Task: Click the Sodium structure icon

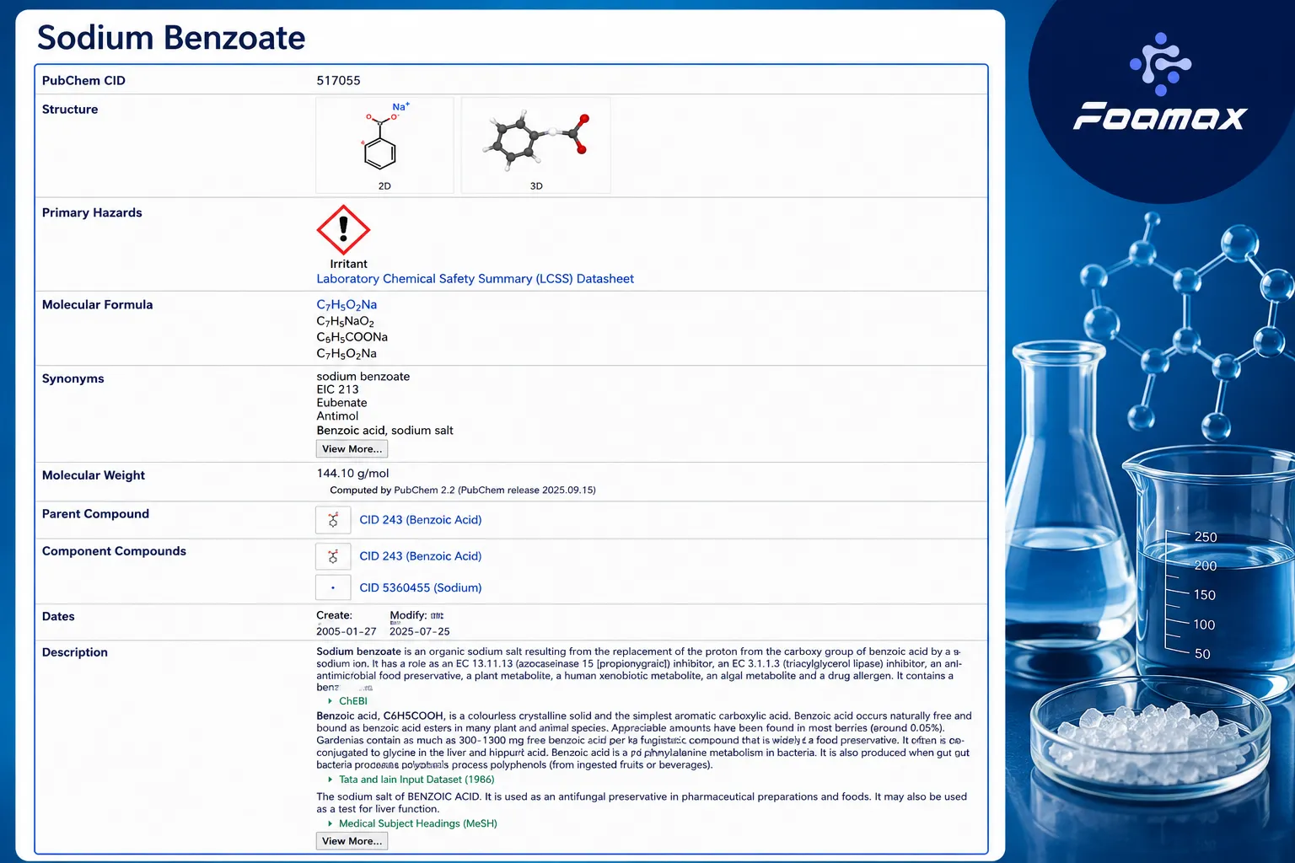Action: coord(333,587)
